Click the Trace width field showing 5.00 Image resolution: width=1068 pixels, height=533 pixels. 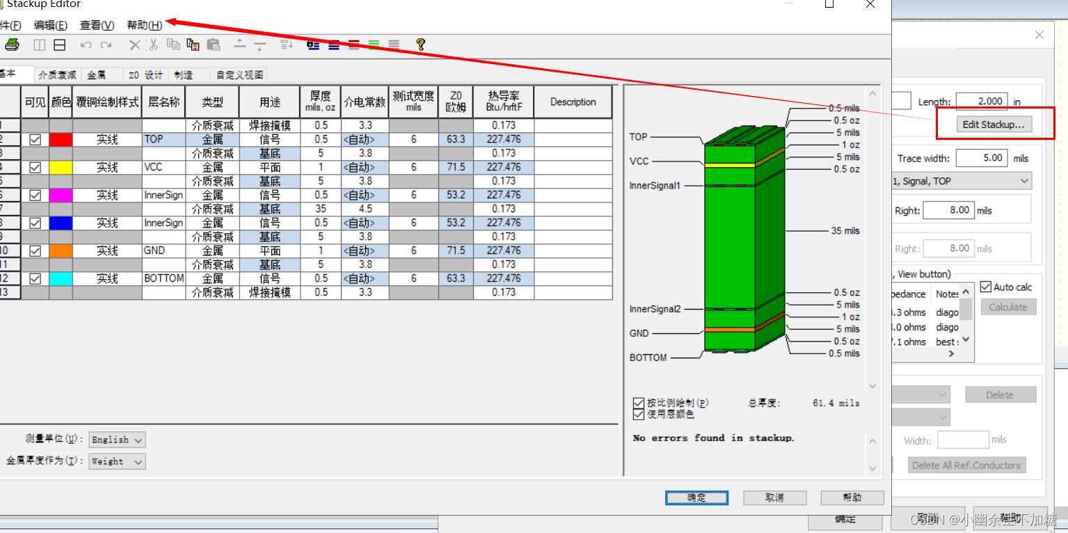coord(982,158)
